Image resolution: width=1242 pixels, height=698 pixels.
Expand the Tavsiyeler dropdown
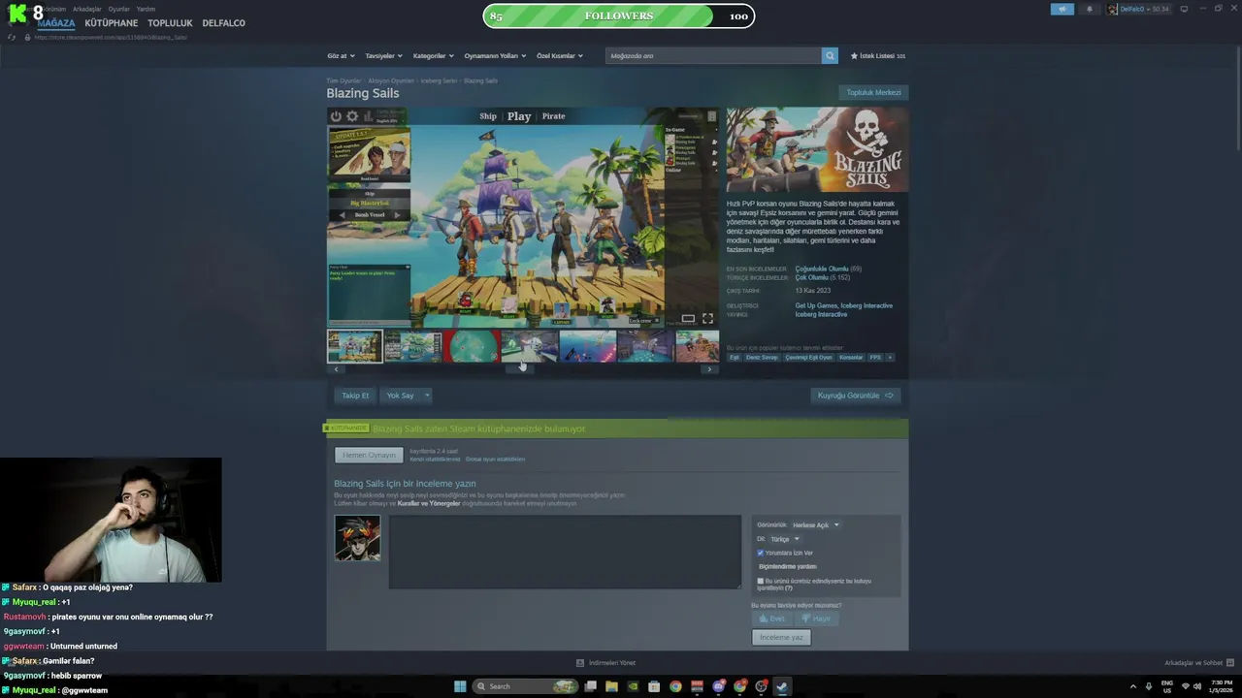[x=383, y=56]
